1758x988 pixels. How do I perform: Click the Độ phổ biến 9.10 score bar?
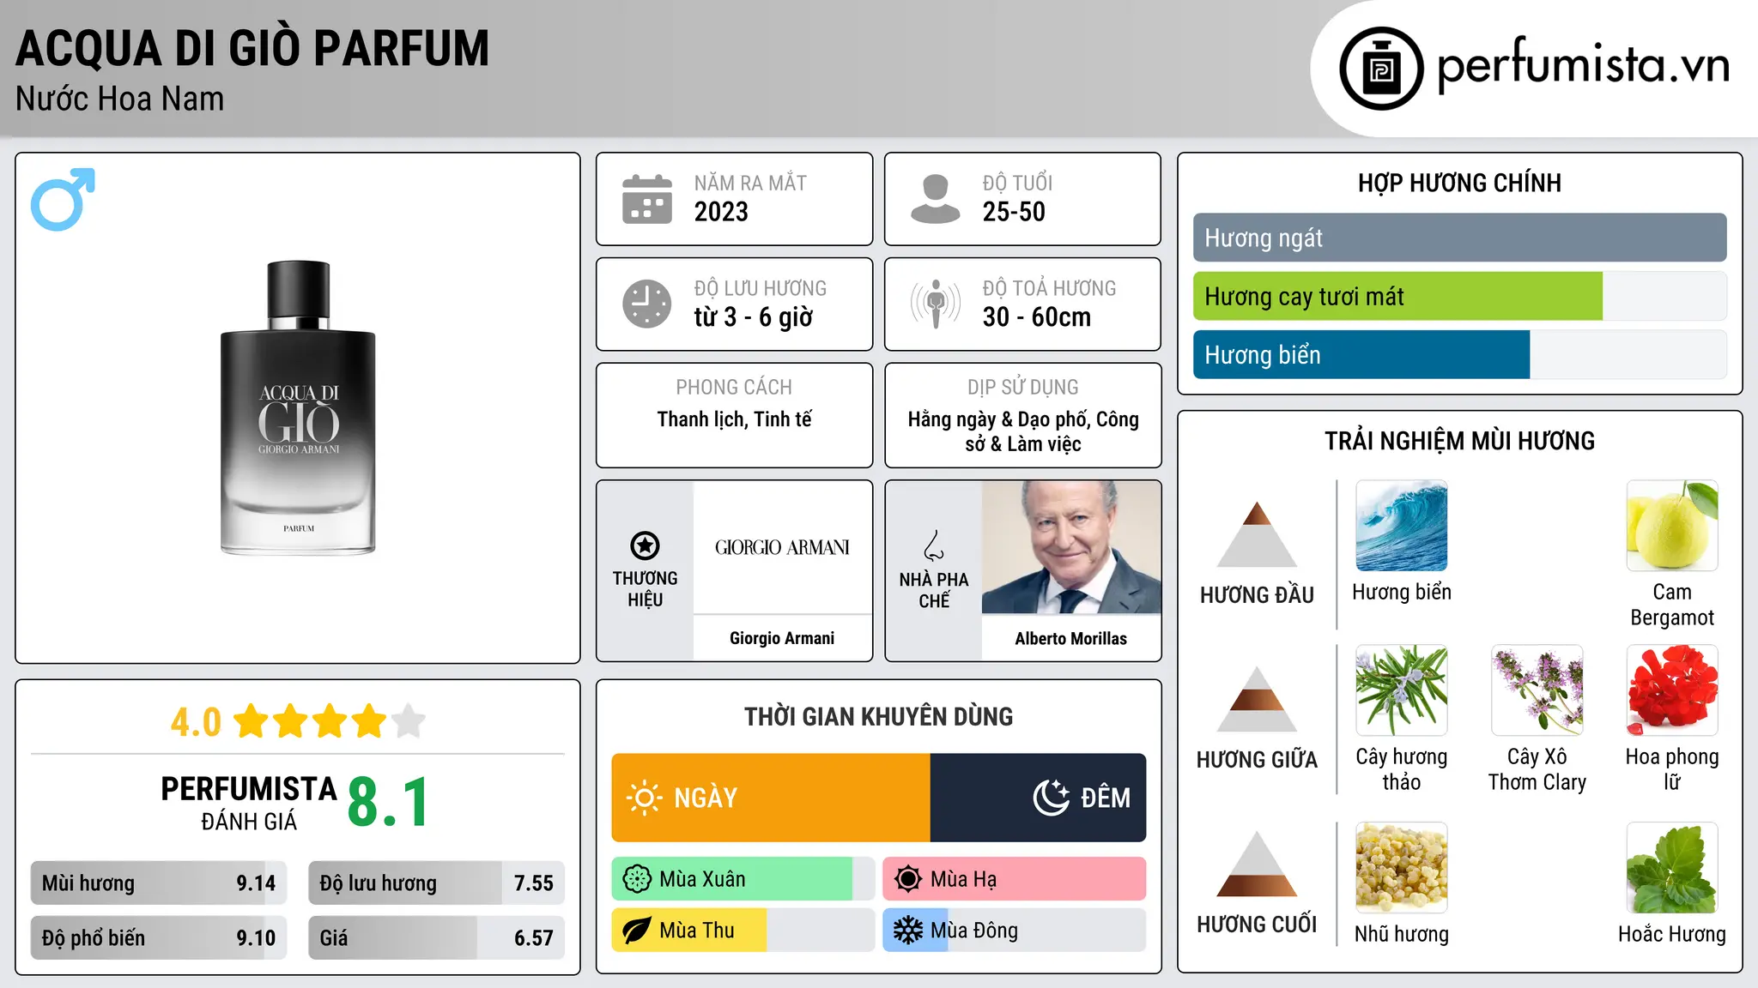(x=159, y=937)
